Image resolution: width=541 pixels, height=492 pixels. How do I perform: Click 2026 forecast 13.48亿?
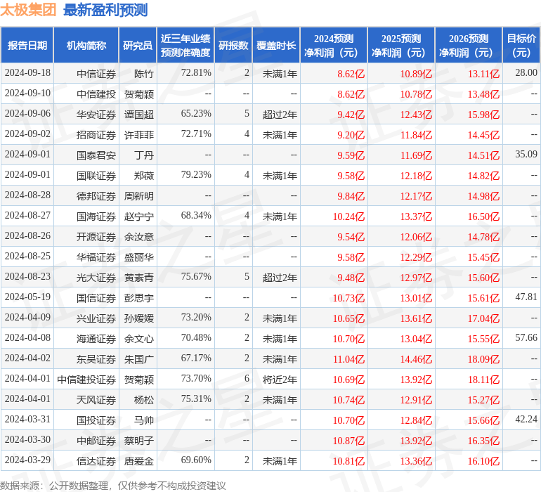tap(483, 94)
